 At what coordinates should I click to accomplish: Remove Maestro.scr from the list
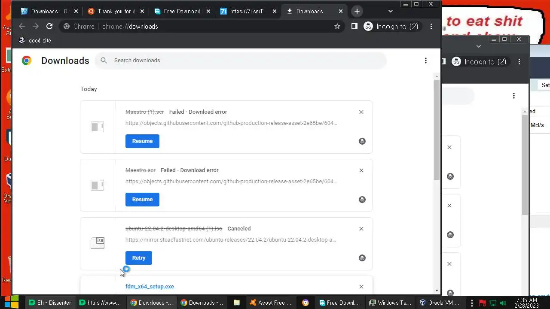(361, 170)
